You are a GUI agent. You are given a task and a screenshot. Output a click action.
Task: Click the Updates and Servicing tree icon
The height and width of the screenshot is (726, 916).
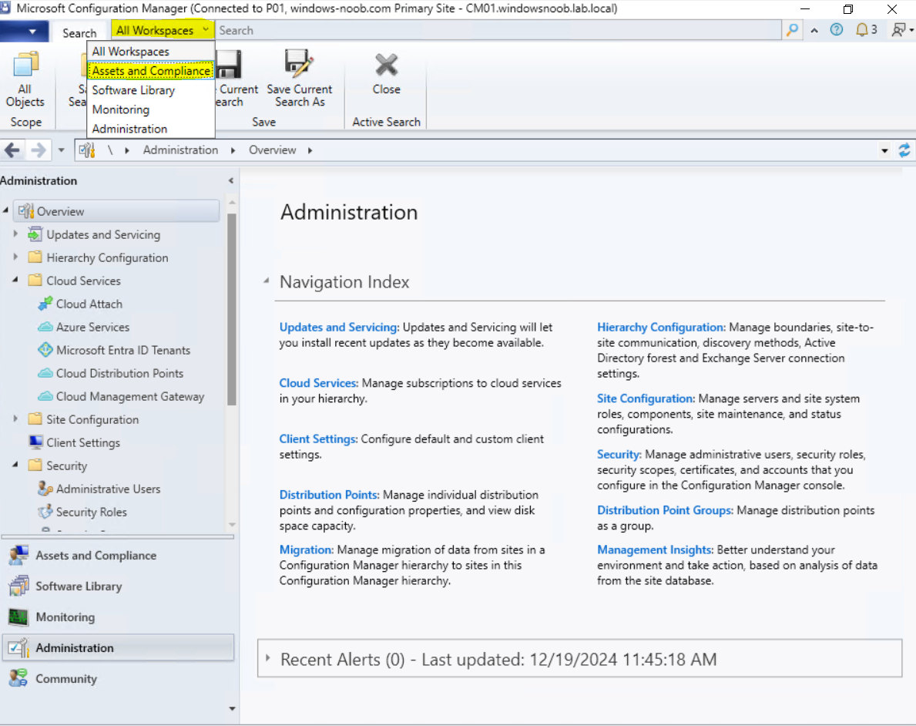(35, 234)
